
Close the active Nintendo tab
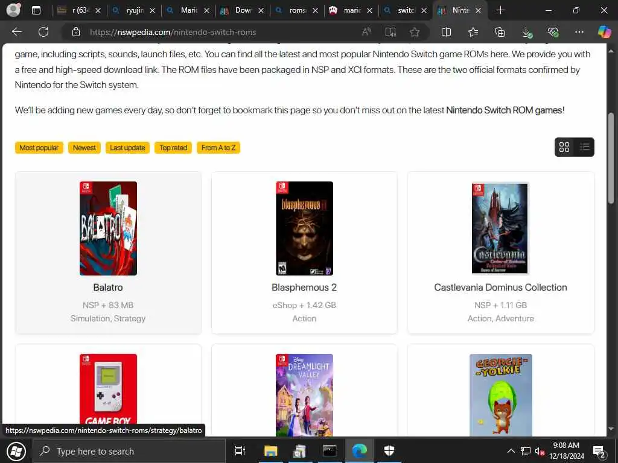pos(478,11)
